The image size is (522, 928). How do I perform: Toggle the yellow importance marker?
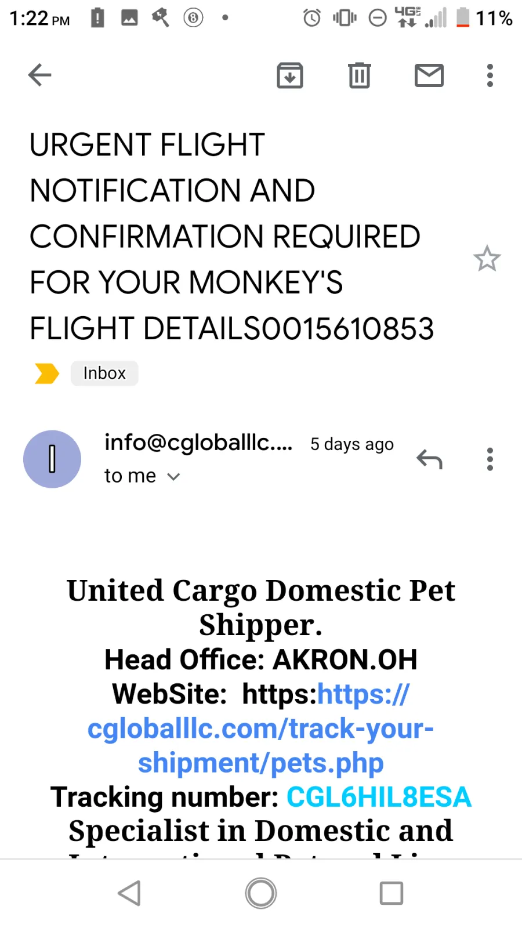pos(47,373)
